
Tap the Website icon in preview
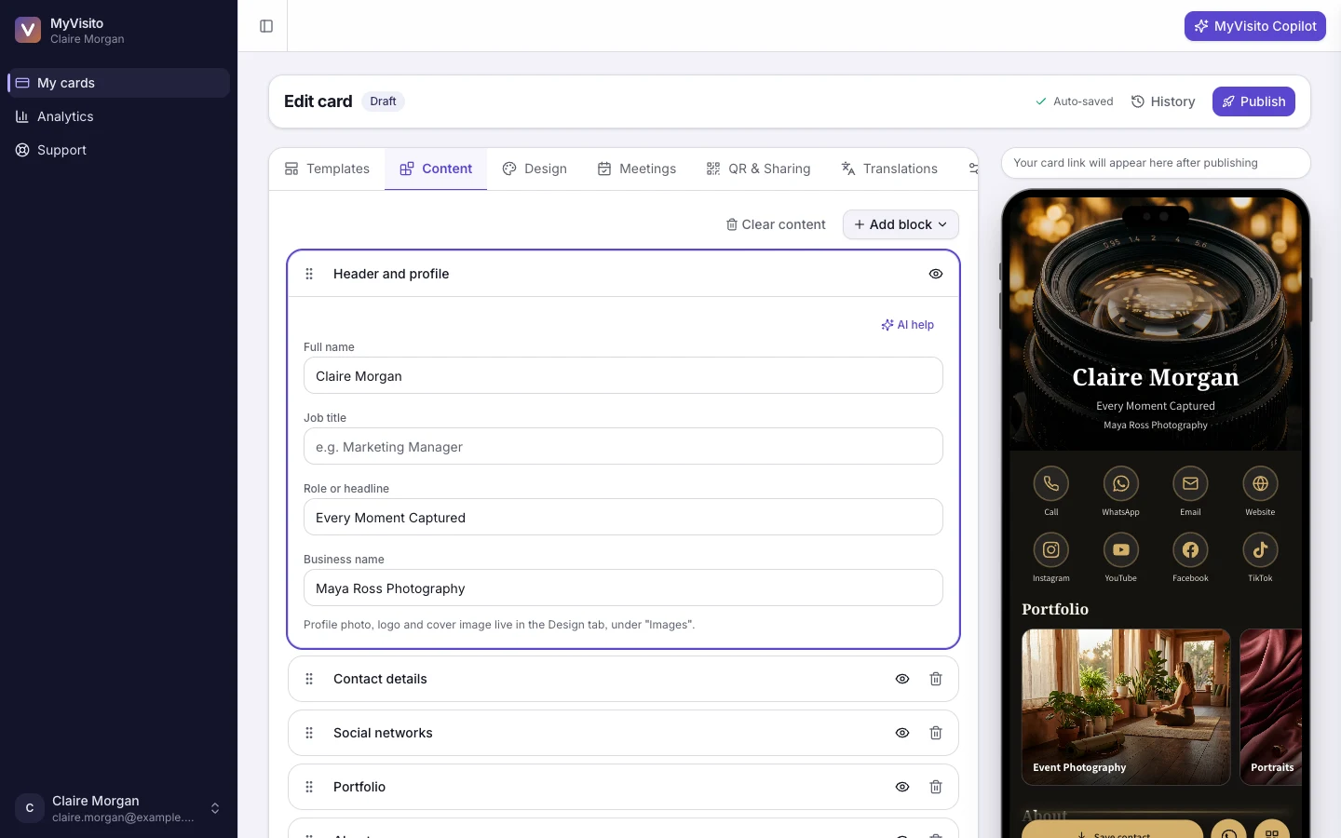[x=1260, y=484]
